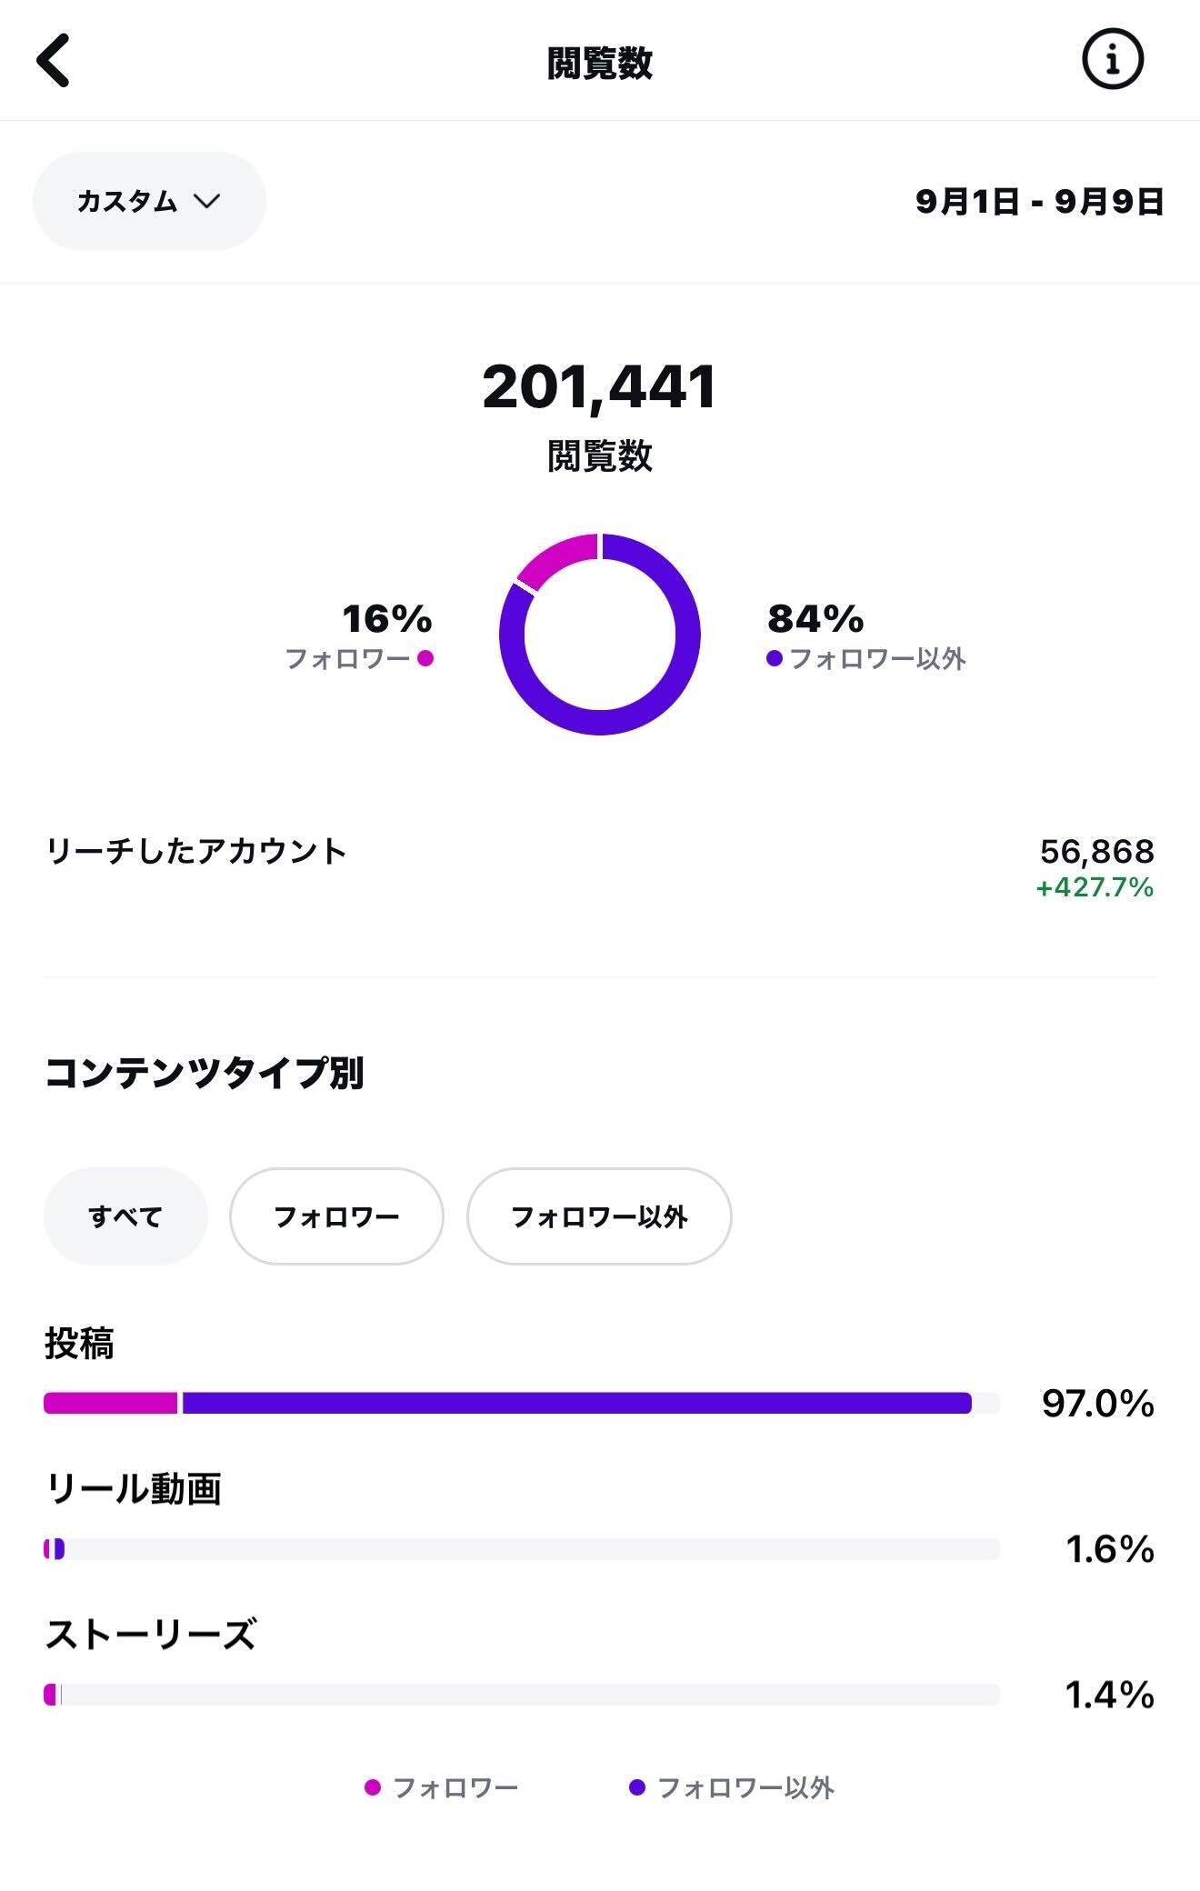1200x1891 pixels.
Task: Select the すべて filter chip
Action: click(x=125, y=1216)
